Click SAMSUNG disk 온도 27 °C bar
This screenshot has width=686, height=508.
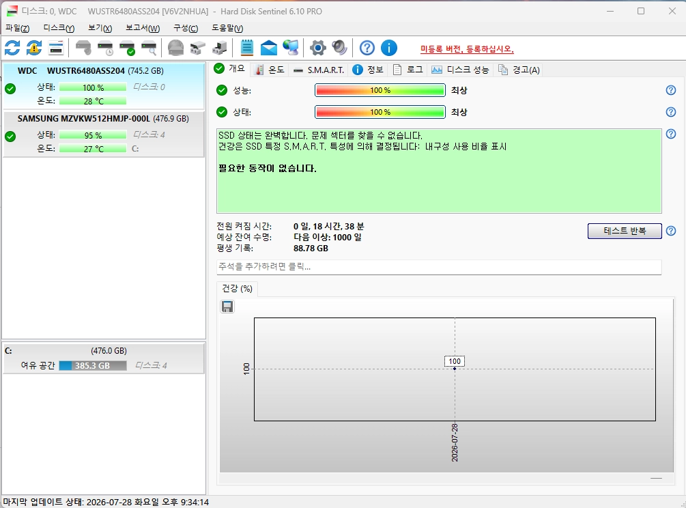[x=93, y=149]
